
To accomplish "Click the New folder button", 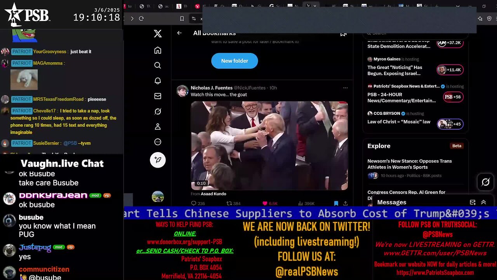I will click(x=235, y=61).
